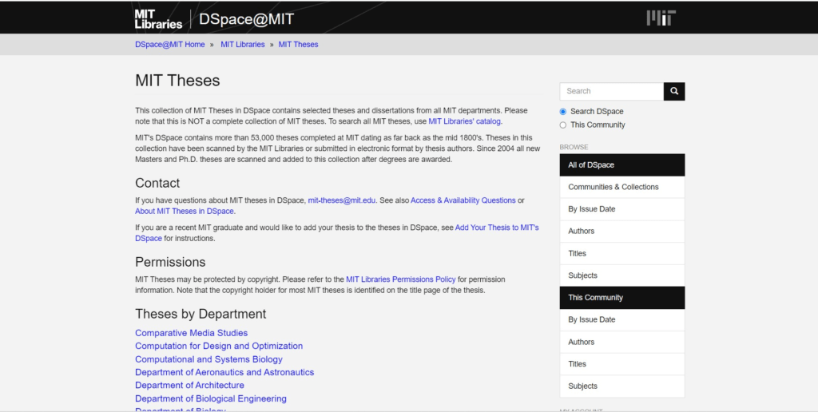Open the MIT Libraries logo in header

(158, 19)
